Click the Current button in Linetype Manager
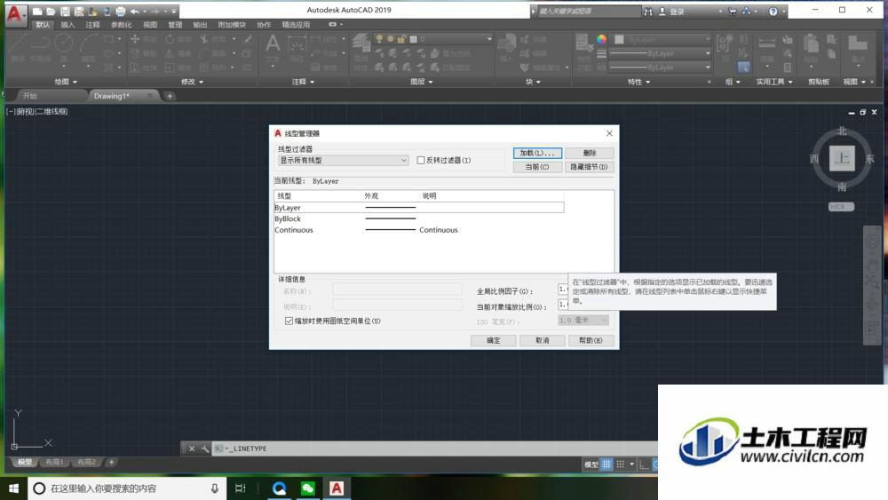 pos(537,167)
